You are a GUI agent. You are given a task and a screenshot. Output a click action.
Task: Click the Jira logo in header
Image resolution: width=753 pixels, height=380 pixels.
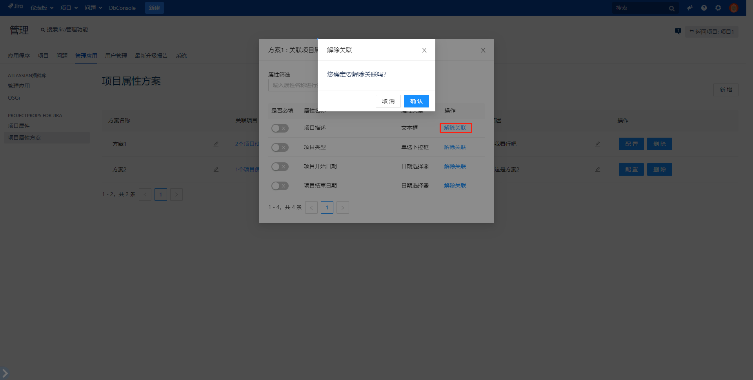coord(16,7)
